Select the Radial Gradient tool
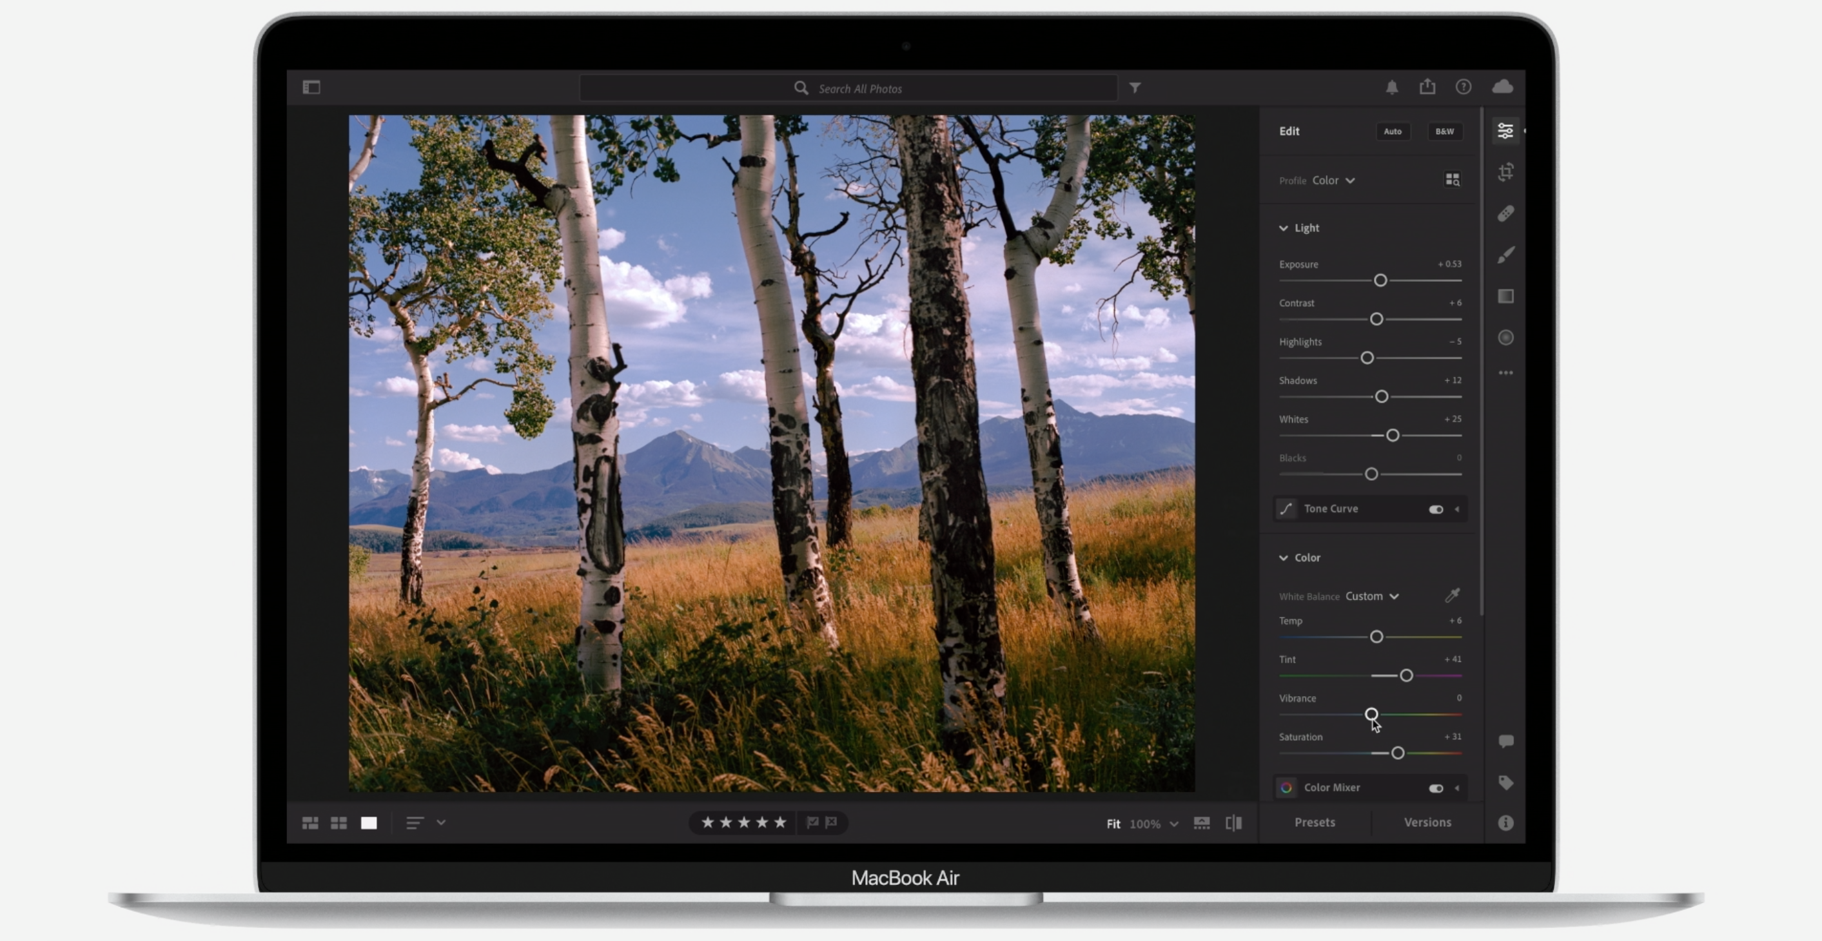Image resolution: width=1822 pixels, height=941 pixels. click(x=1505, y=338)
